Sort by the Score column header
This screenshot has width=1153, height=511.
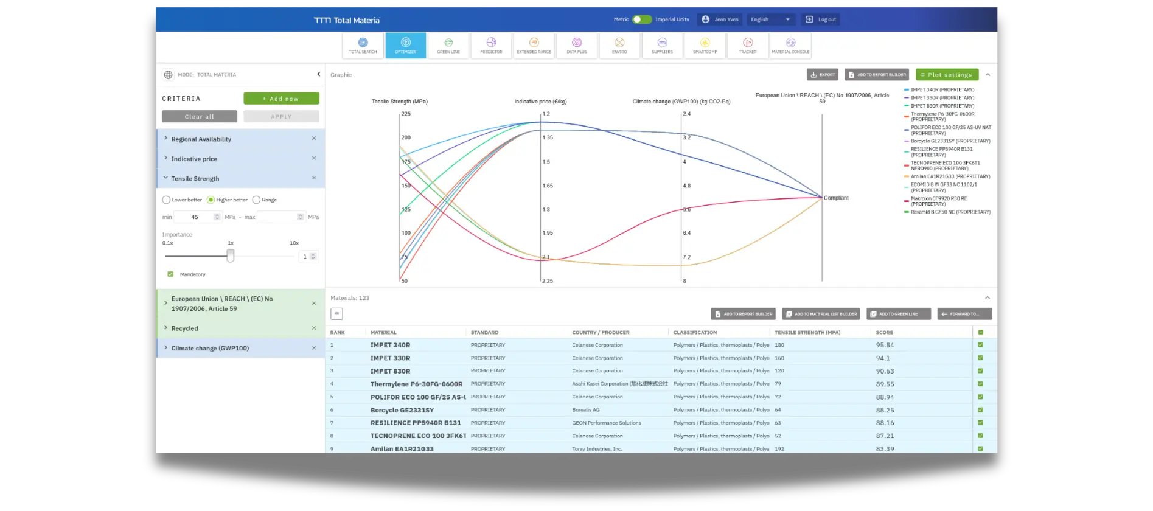[x=884, y=333]
